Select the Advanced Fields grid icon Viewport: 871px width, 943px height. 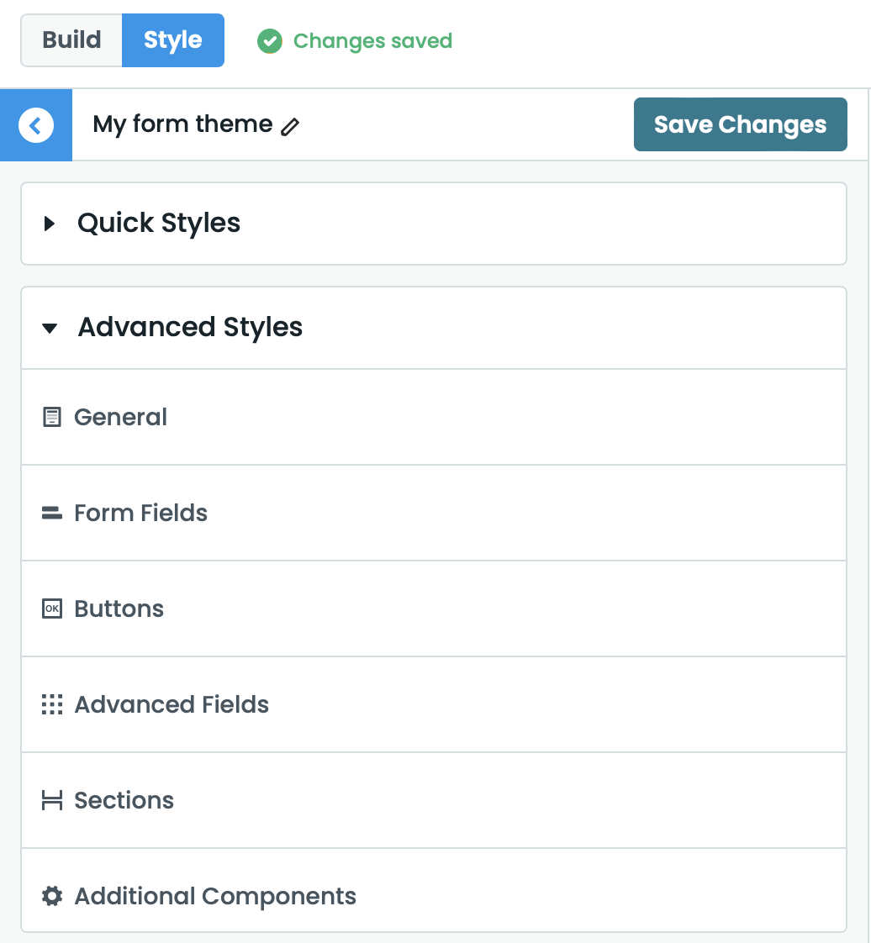pyautogui.click(x=51, y=704)
